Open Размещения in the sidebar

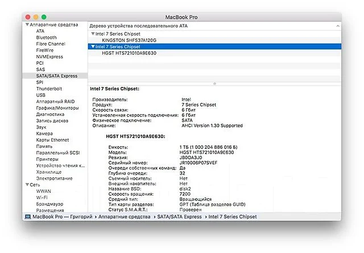50,210
